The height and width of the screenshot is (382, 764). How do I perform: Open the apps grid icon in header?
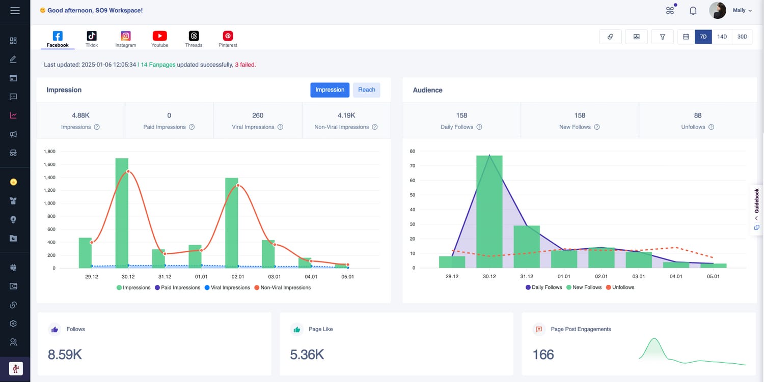point(670,10)
